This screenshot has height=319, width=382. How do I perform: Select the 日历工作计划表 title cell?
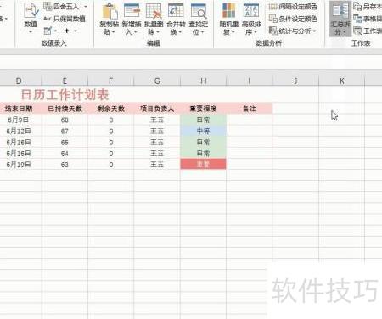(x=65, y=94)
